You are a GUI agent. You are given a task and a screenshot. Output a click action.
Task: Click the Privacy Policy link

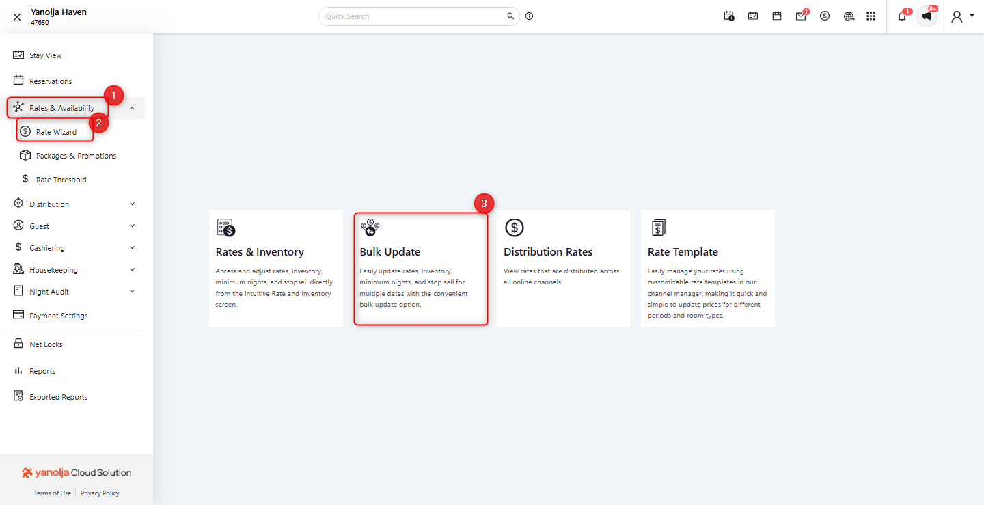100,493
